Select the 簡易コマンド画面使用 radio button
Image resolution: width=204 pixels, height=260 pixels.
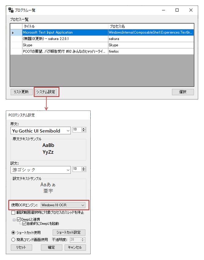tap(13, 240)
